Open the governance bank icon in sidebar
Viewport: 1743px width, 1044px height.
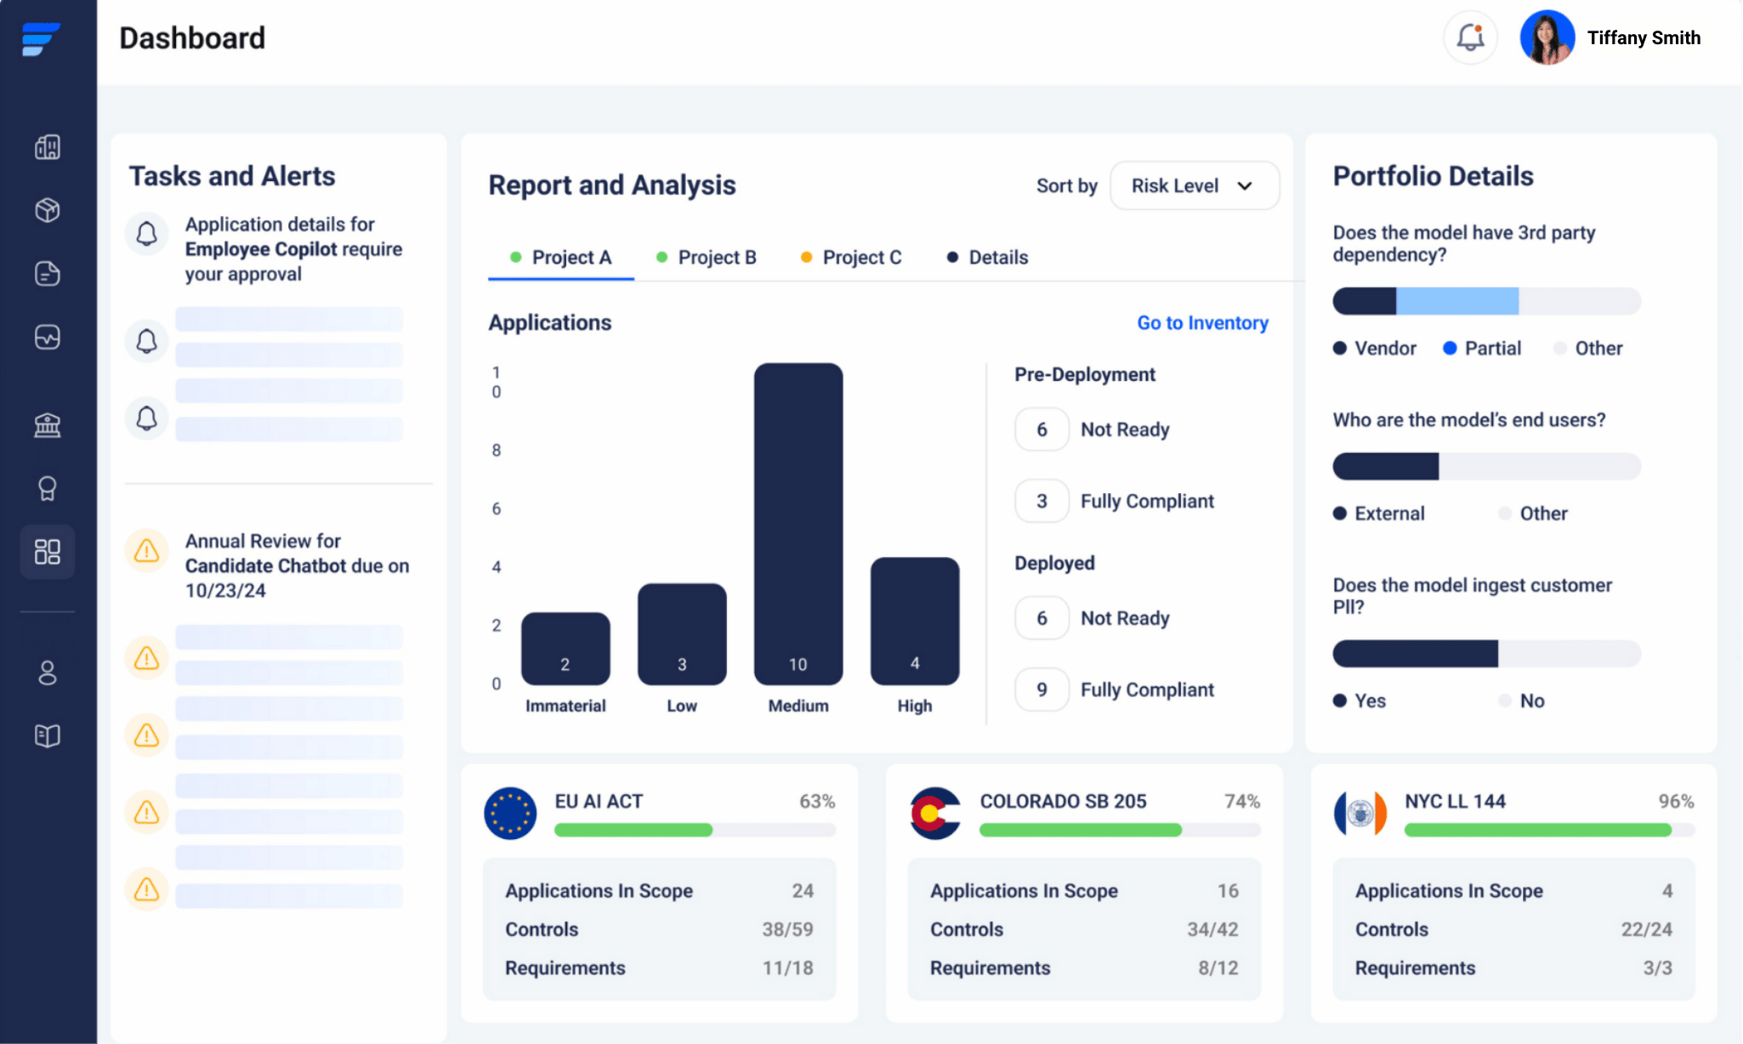pyautogui.click(x=48, y=424)
